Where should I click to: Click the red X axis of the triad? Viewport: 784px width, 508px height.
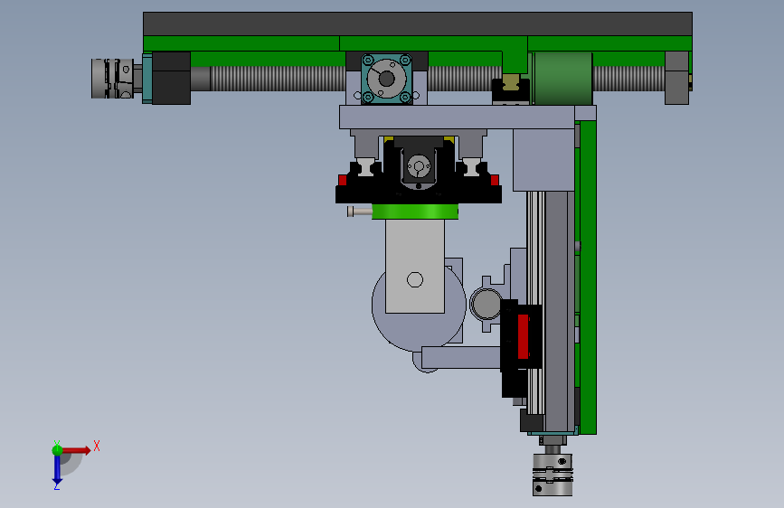[x=76, y=450]
